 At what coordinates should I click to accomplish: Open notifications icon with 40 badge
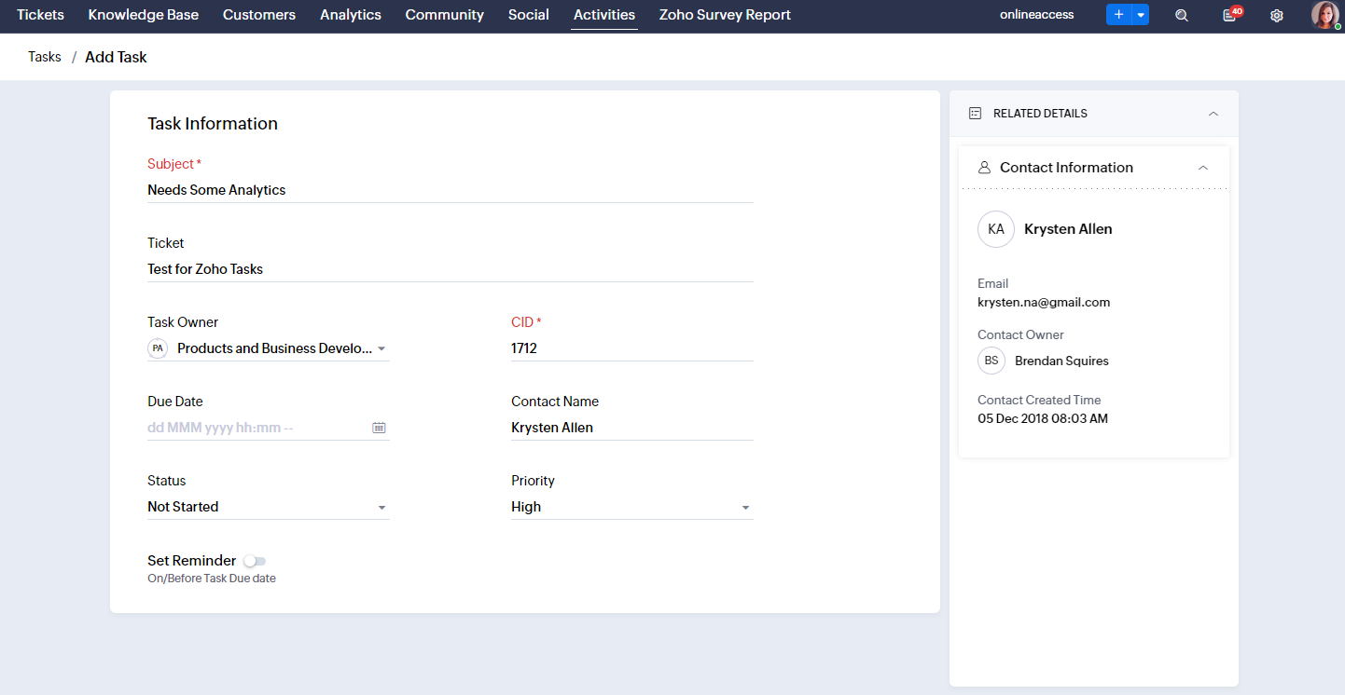click(x=1230, y=15)
